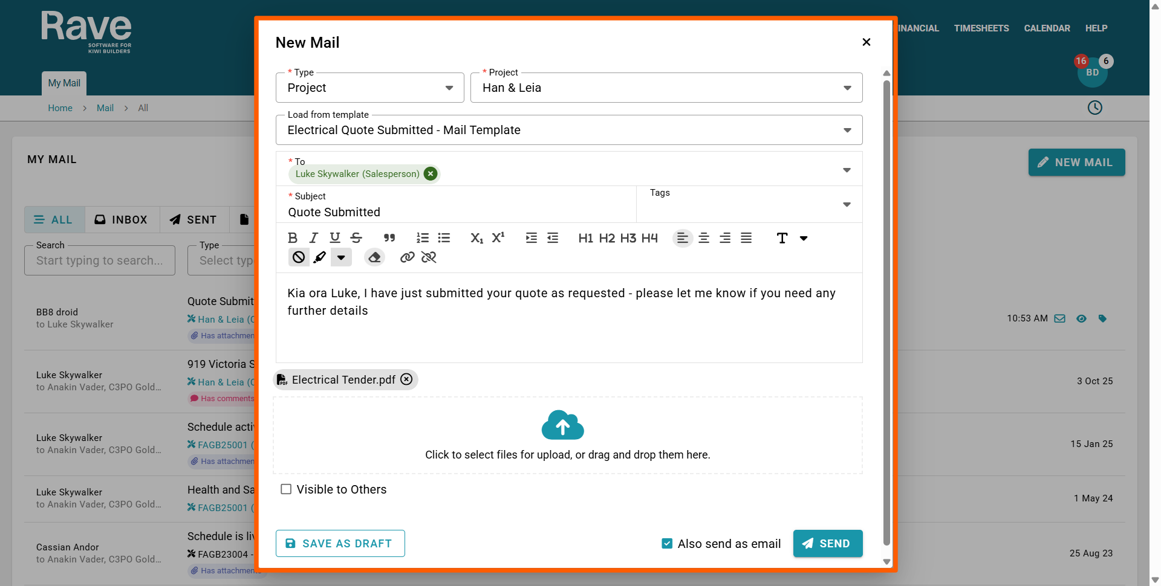
Task: Click the SEND button
Action: pyautogui.click(x=828, y=544)
